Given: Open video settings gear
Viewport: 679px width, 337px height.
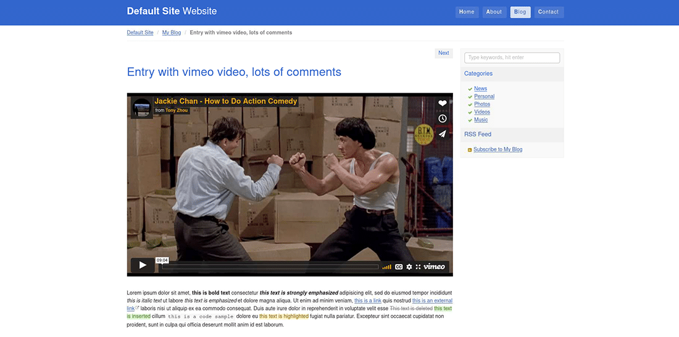Looking at the screenshot, I should [x=409, y=267].
